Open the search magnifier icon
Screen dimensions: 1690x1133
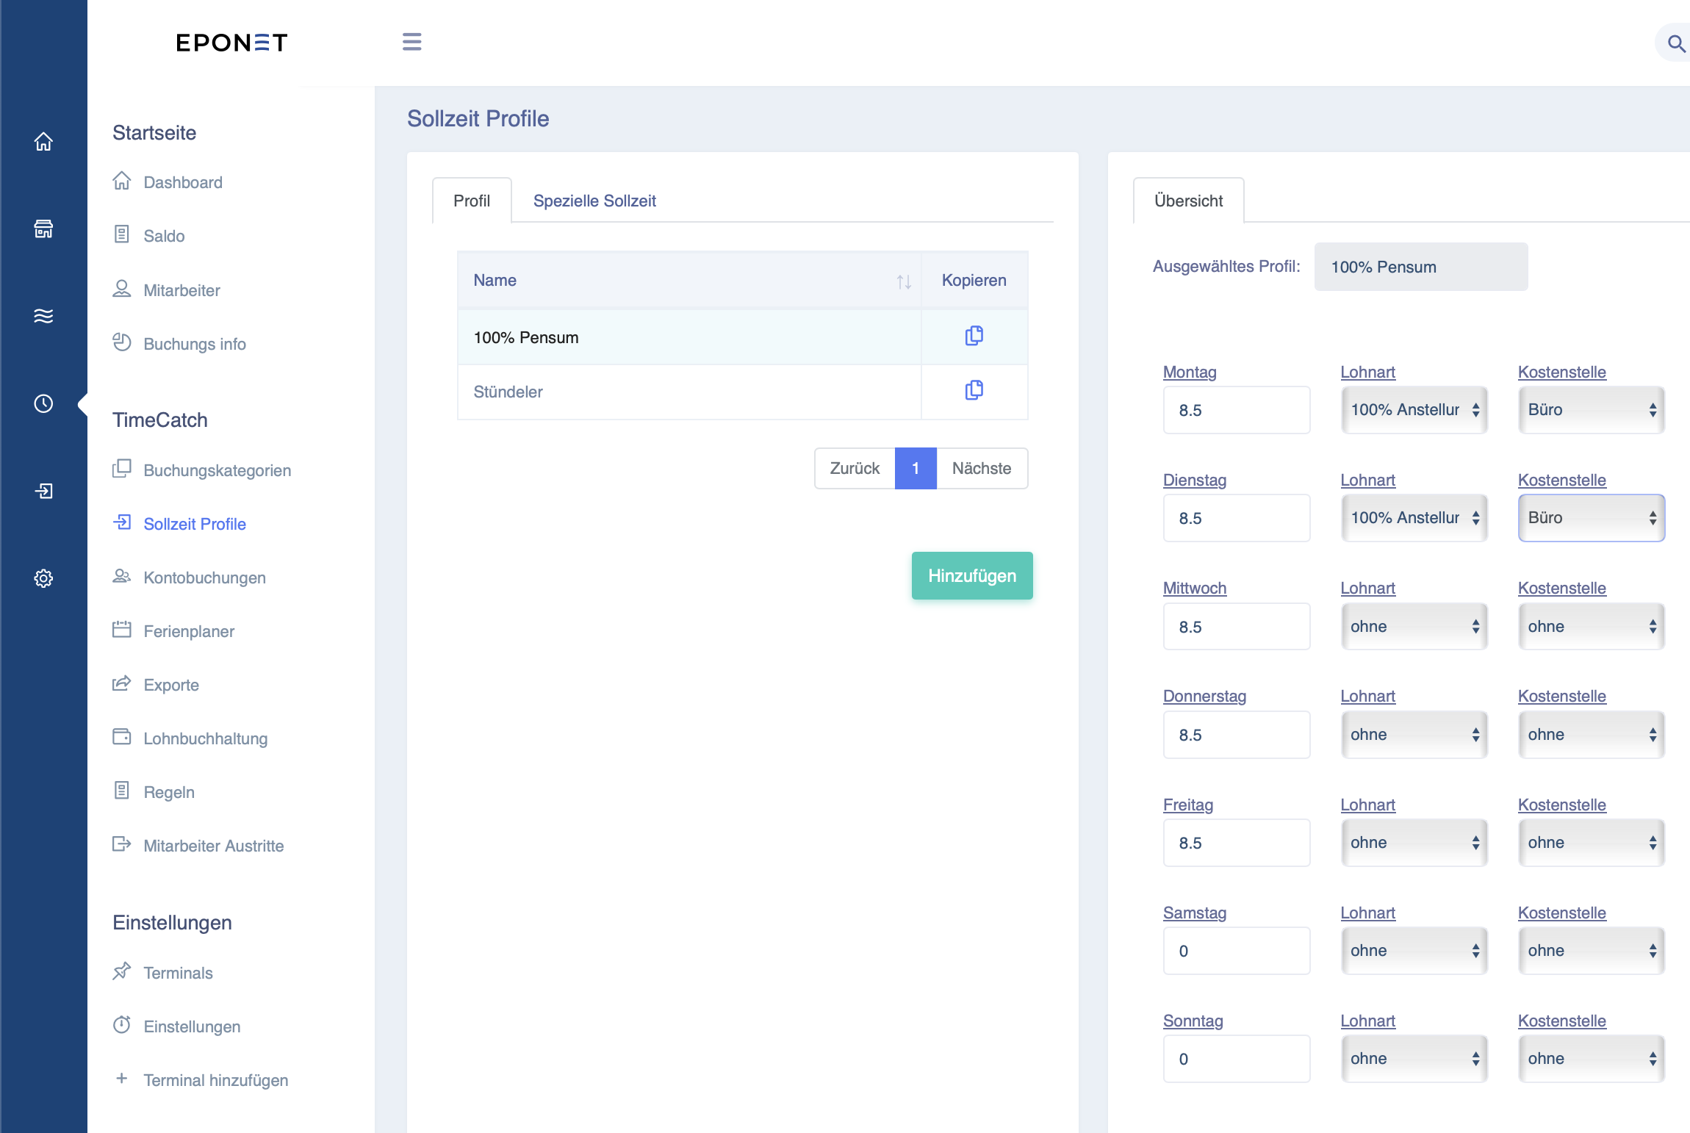[1676, 43]
